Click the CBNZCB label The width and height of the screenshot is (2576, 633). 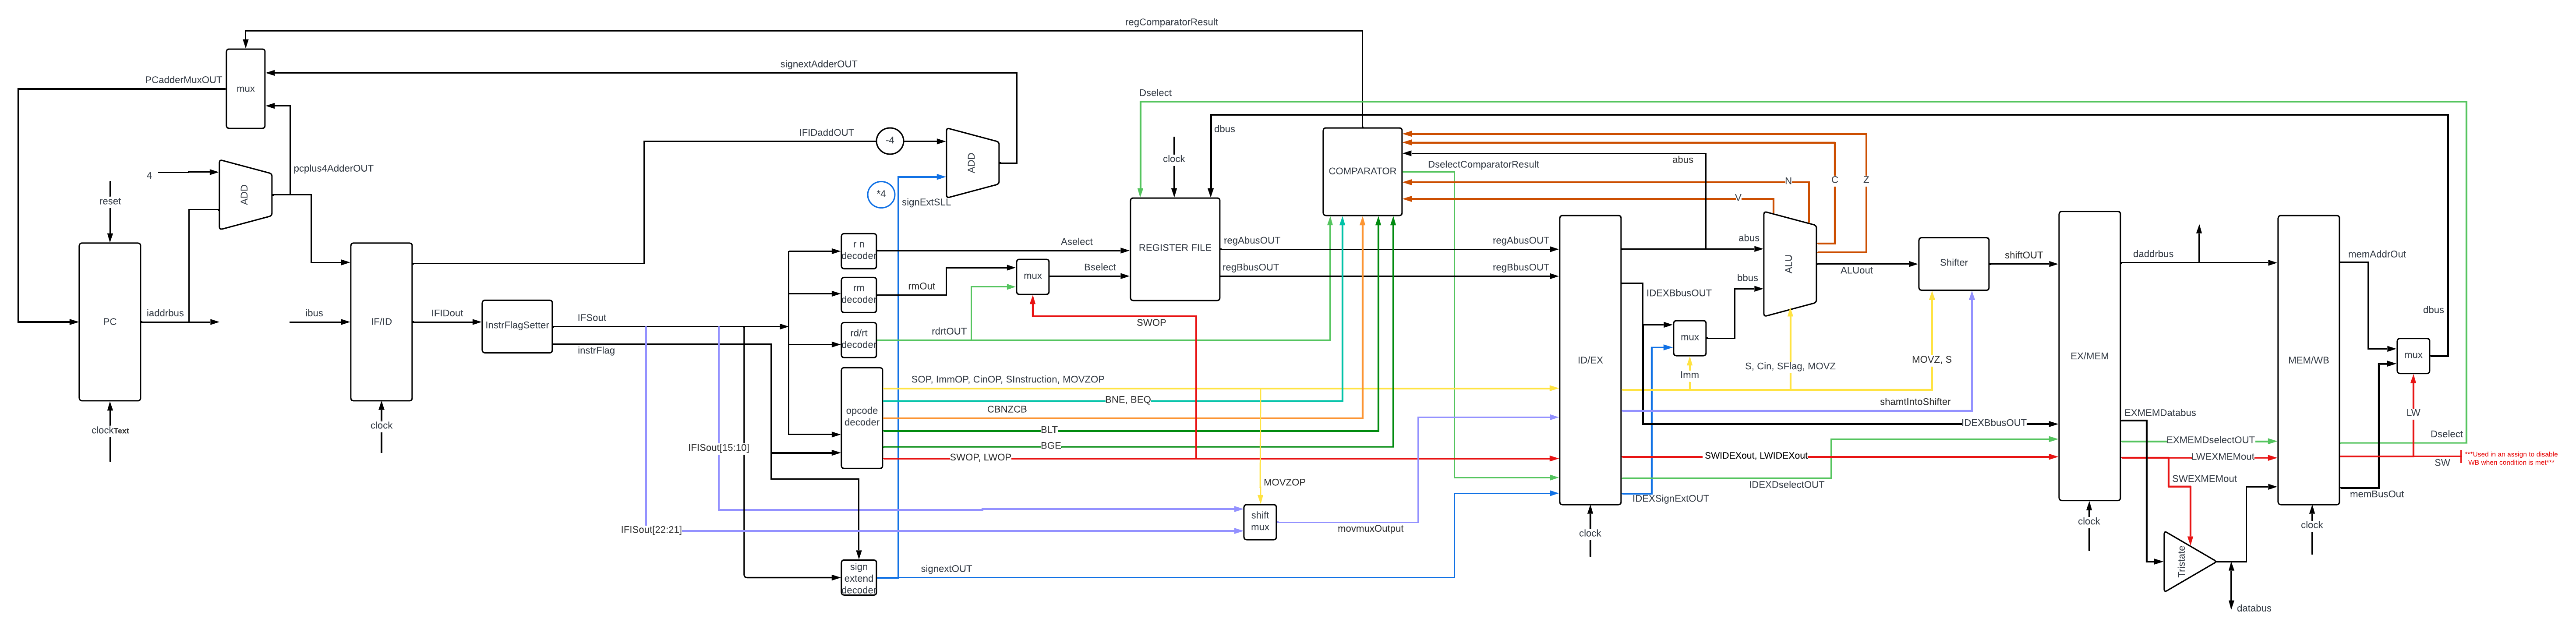pyautogui.click(x=1007, y=410)
